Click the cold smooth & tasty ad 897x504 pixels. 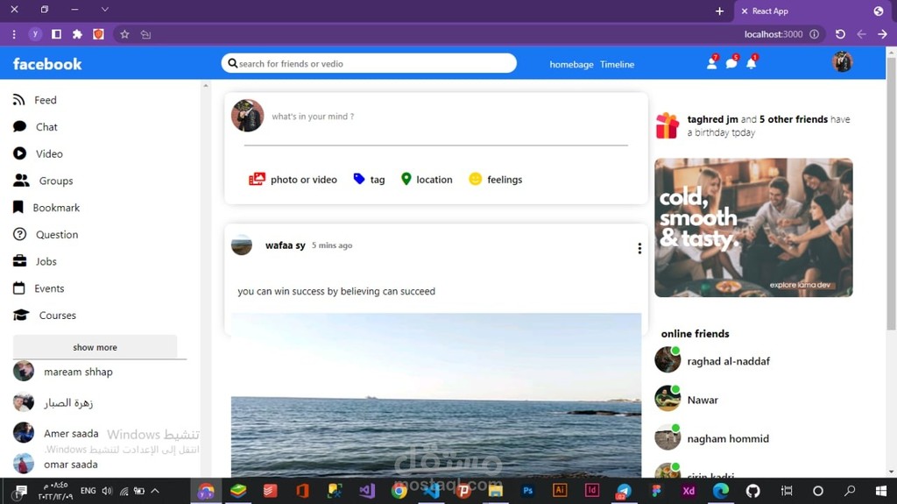pos(753,227)
